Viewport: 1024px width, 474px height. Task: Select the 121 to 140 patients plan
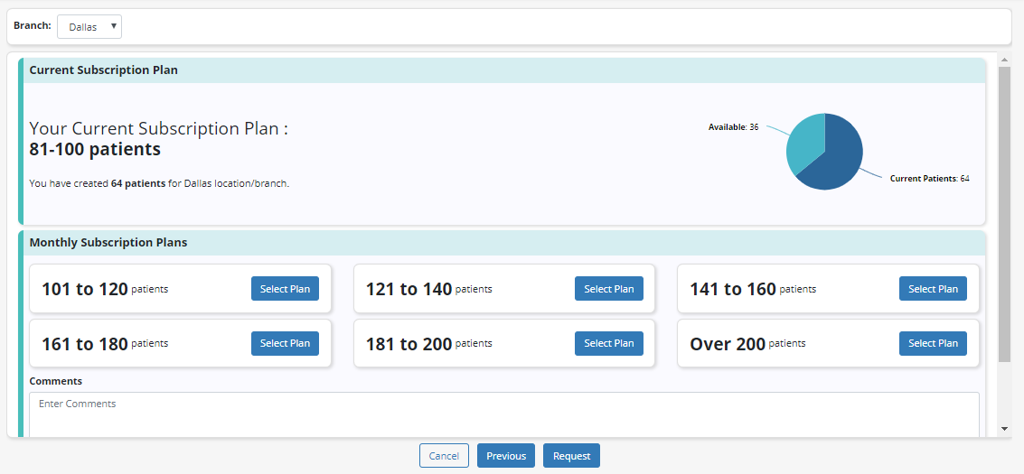[608, 289]
